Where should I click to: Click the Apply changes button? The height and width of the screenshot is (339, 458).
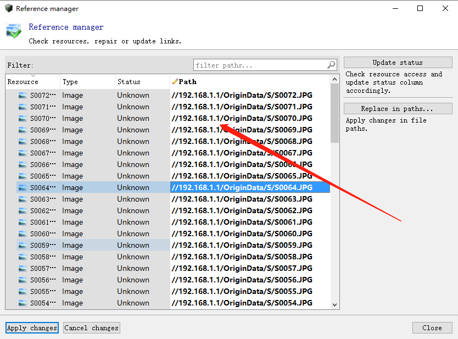click(x=32, y=328)
